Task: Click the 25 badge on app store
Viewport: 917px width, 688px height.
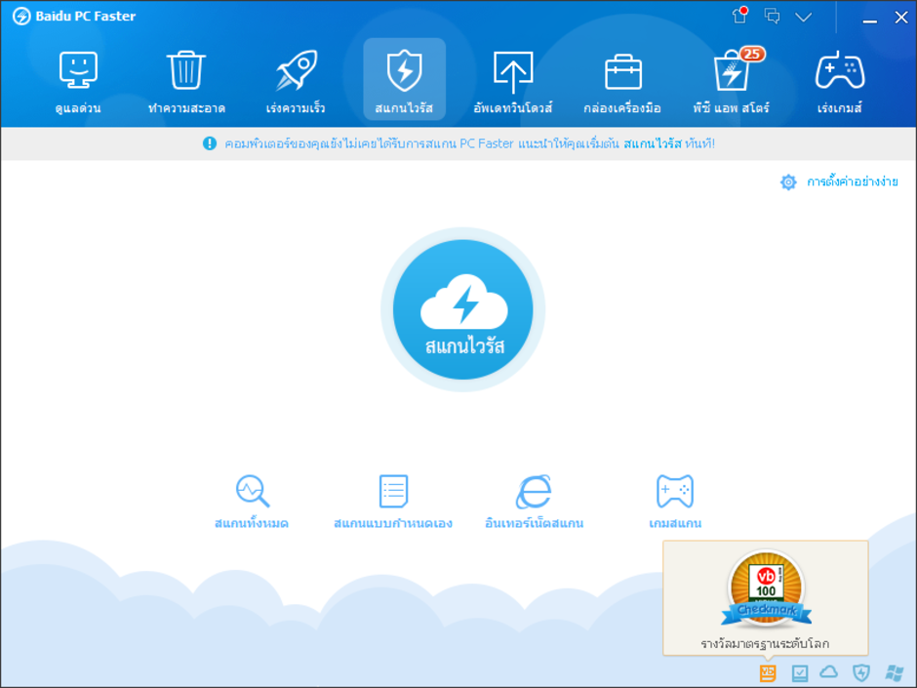Action: pyautogui.click(x=752, y=54)
